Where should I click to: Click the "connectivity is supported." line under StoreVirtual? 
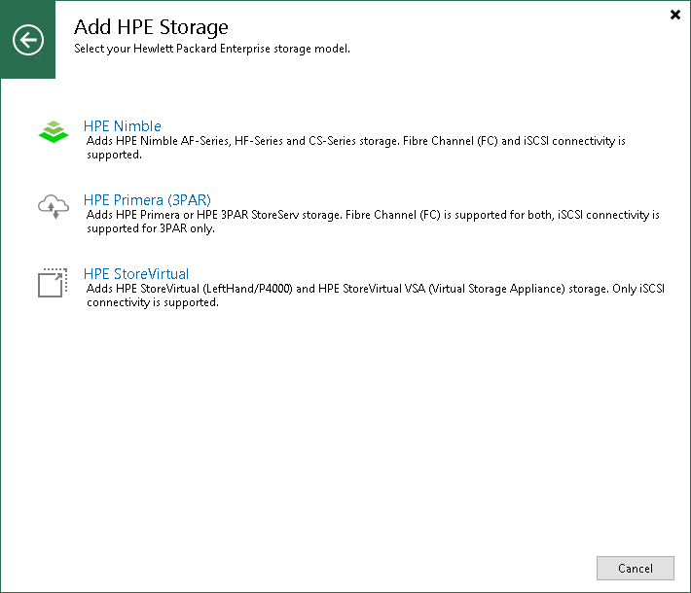152,302
